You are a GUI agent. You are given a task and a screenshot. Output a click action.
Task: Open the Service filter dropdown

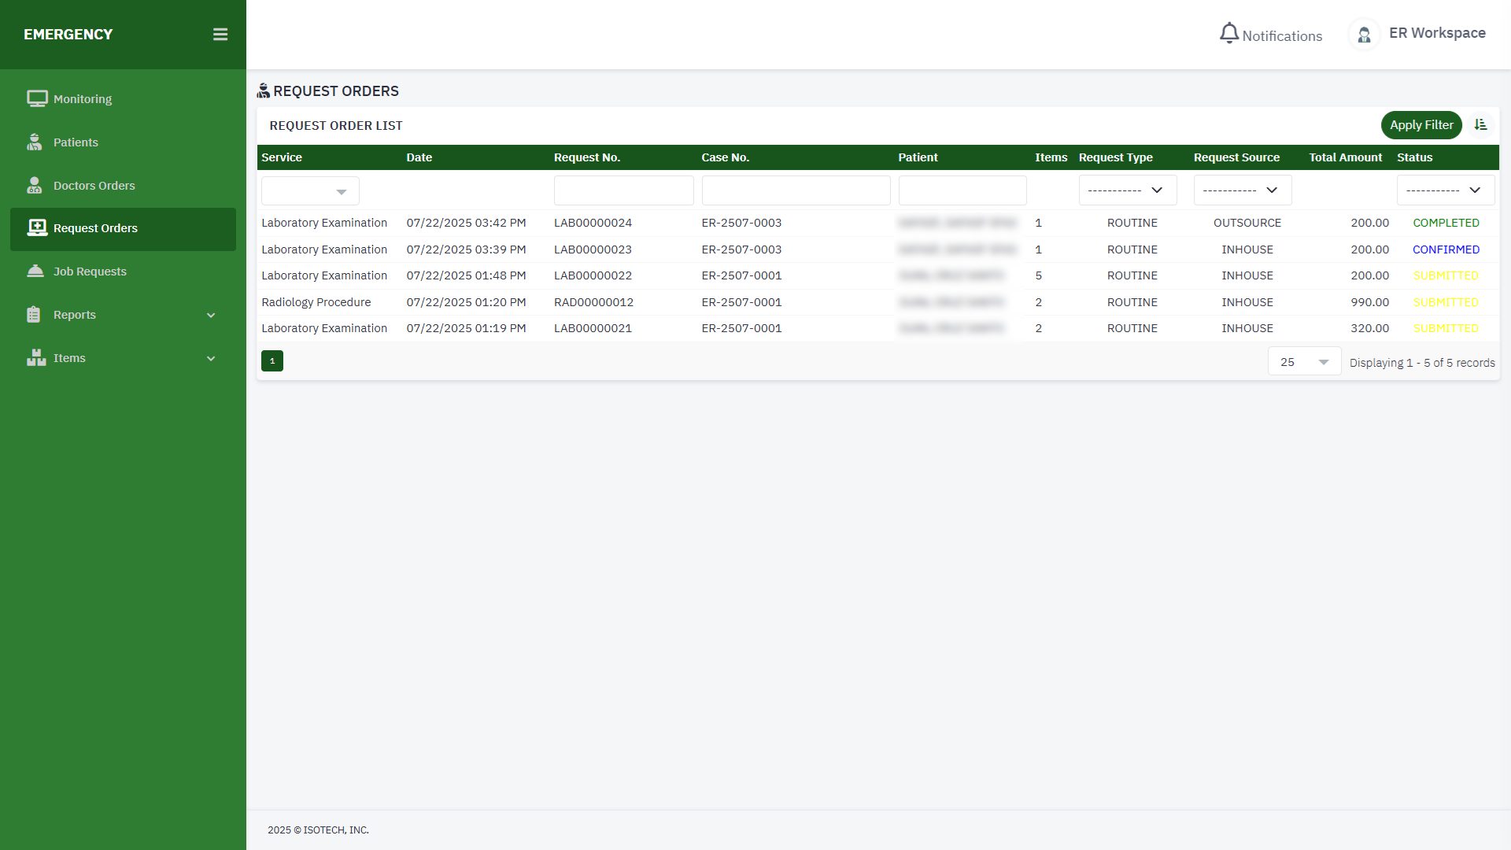pyautogui.click(x=310, y=191)
